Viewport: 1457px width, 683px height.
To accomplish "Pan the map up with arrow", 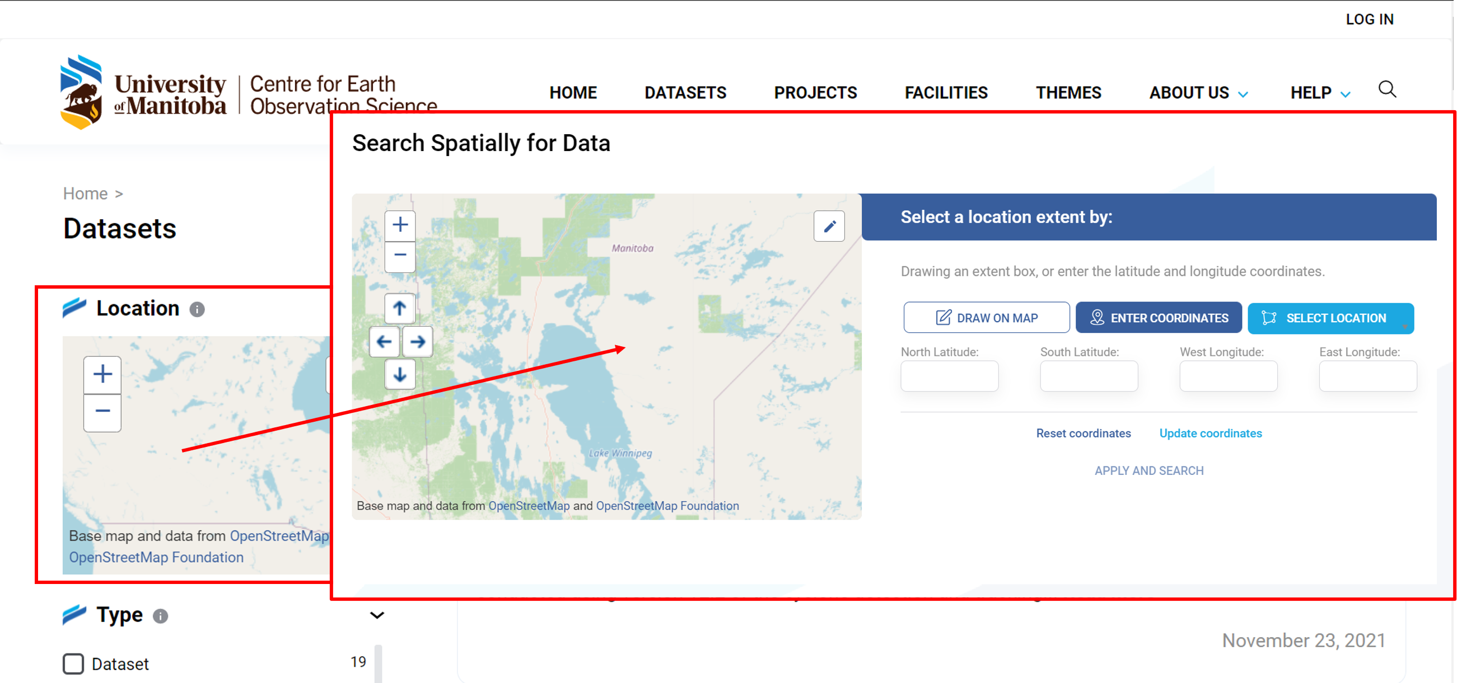I will [400, 308].
